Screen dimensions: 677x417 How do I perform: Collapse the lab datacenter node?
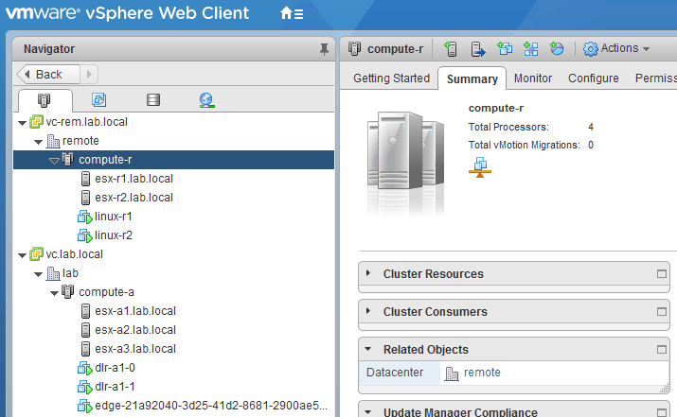38,274
